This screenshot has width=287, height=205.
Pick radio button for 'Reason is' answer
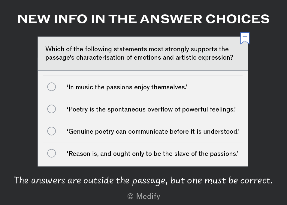52,153
